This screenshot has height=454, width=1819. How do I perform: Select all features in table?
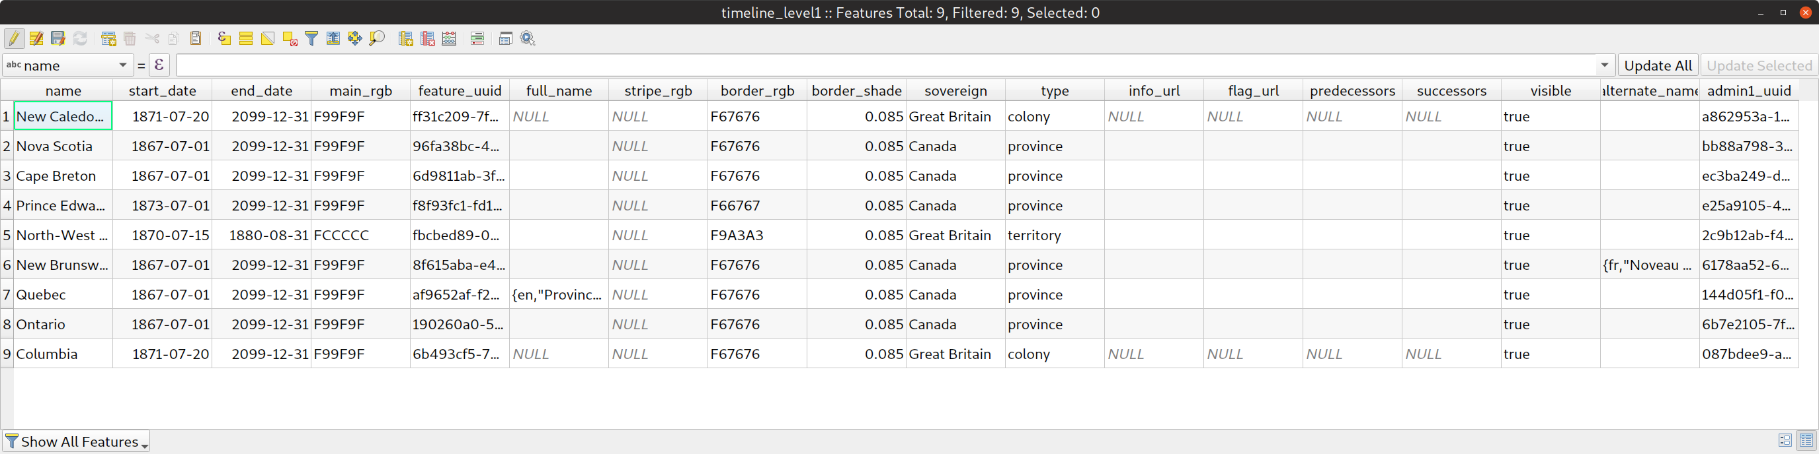246,39
